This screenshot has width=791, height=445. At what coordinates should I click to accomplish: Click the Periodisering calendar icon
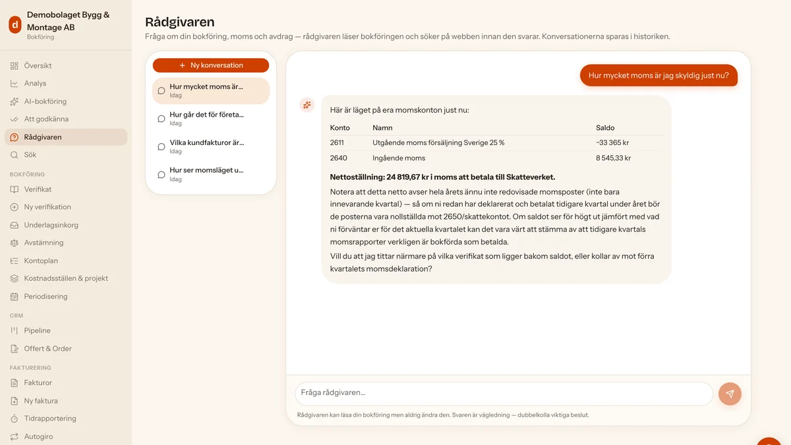click(15, 297)
